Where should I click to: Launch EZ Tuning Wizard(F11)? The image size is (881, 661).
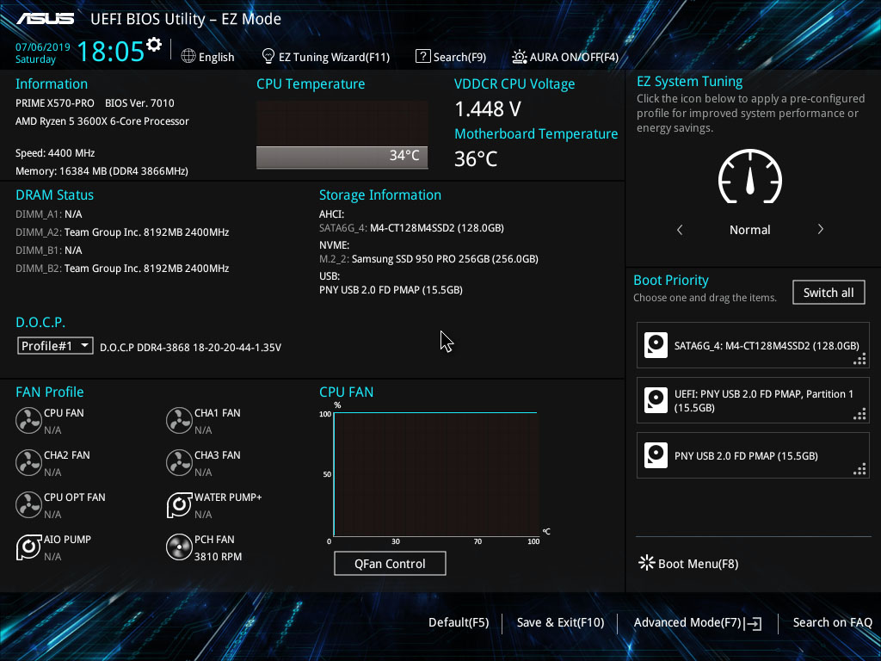click(x=335, y=57)
